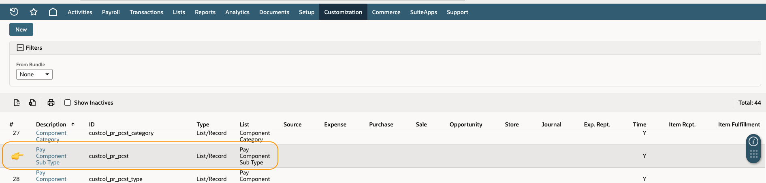Sort by the Expense column header

tap(335, 124)
